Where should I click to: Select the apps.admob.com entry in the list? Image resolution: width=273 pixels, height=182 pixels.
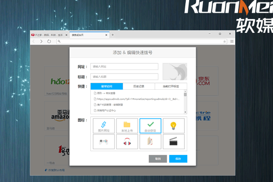point(137,99)
